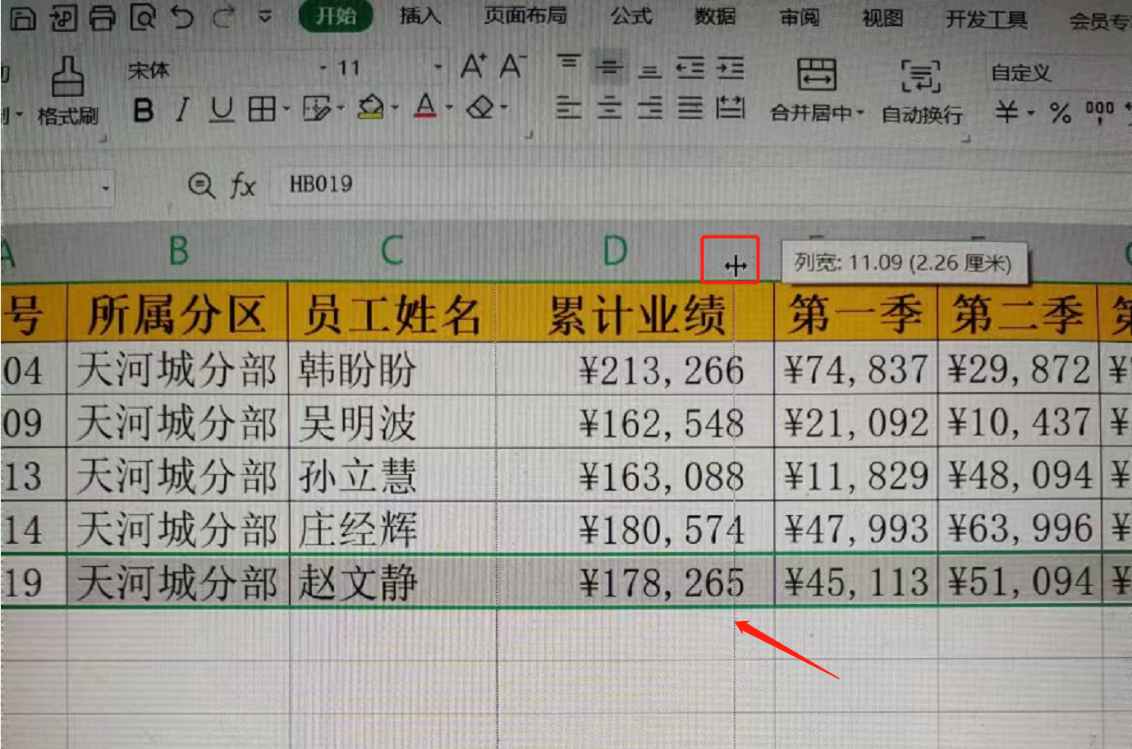Screen dimensions: 1132x749
Task: Click the eraser clear icon
Action: 480,107
